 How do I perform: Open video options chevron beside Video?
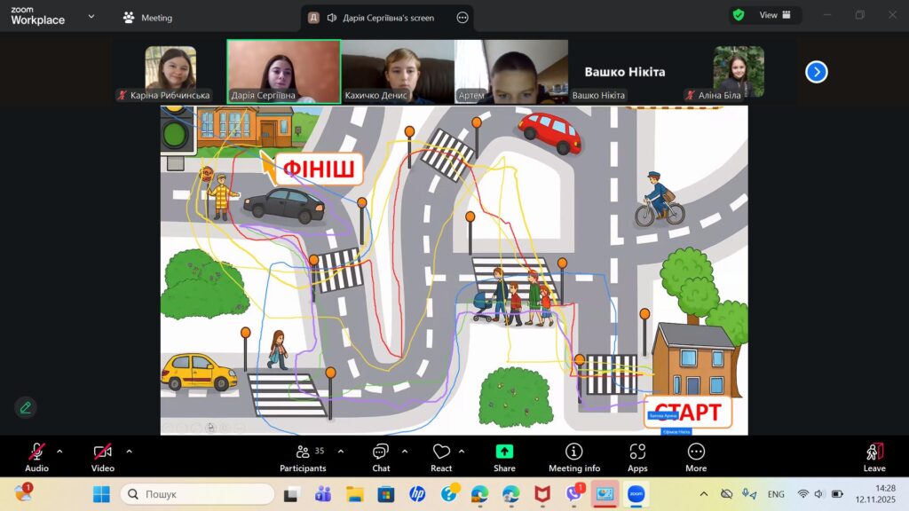(x=129, y=452)
